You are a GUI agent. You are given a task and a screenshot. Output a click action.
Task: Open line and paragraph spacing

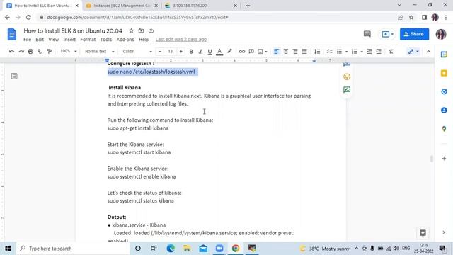pos(317,52)
